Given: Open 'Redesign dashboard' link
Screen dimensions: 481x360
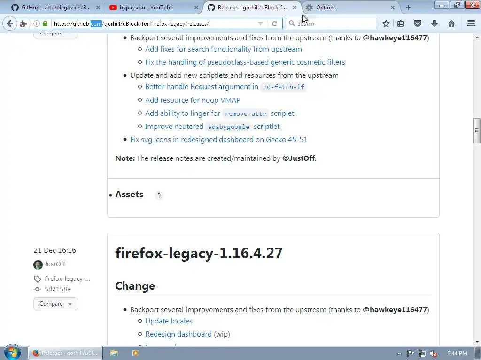Looking at the screenshot, I should pos(178,334).
